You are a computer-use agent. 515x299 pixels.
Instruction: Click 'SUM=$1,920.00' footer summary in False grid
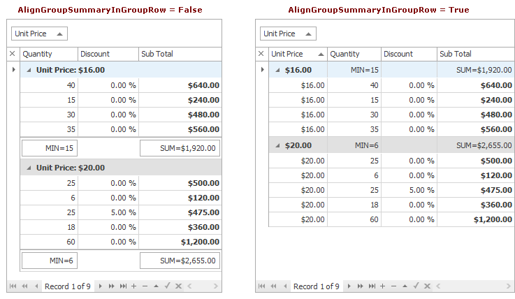pyautogui.click(x=180, y=148)
